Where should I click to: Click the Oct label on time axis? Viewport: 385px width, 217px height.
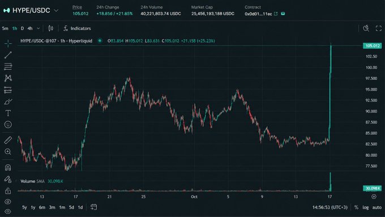coord(194,197)
